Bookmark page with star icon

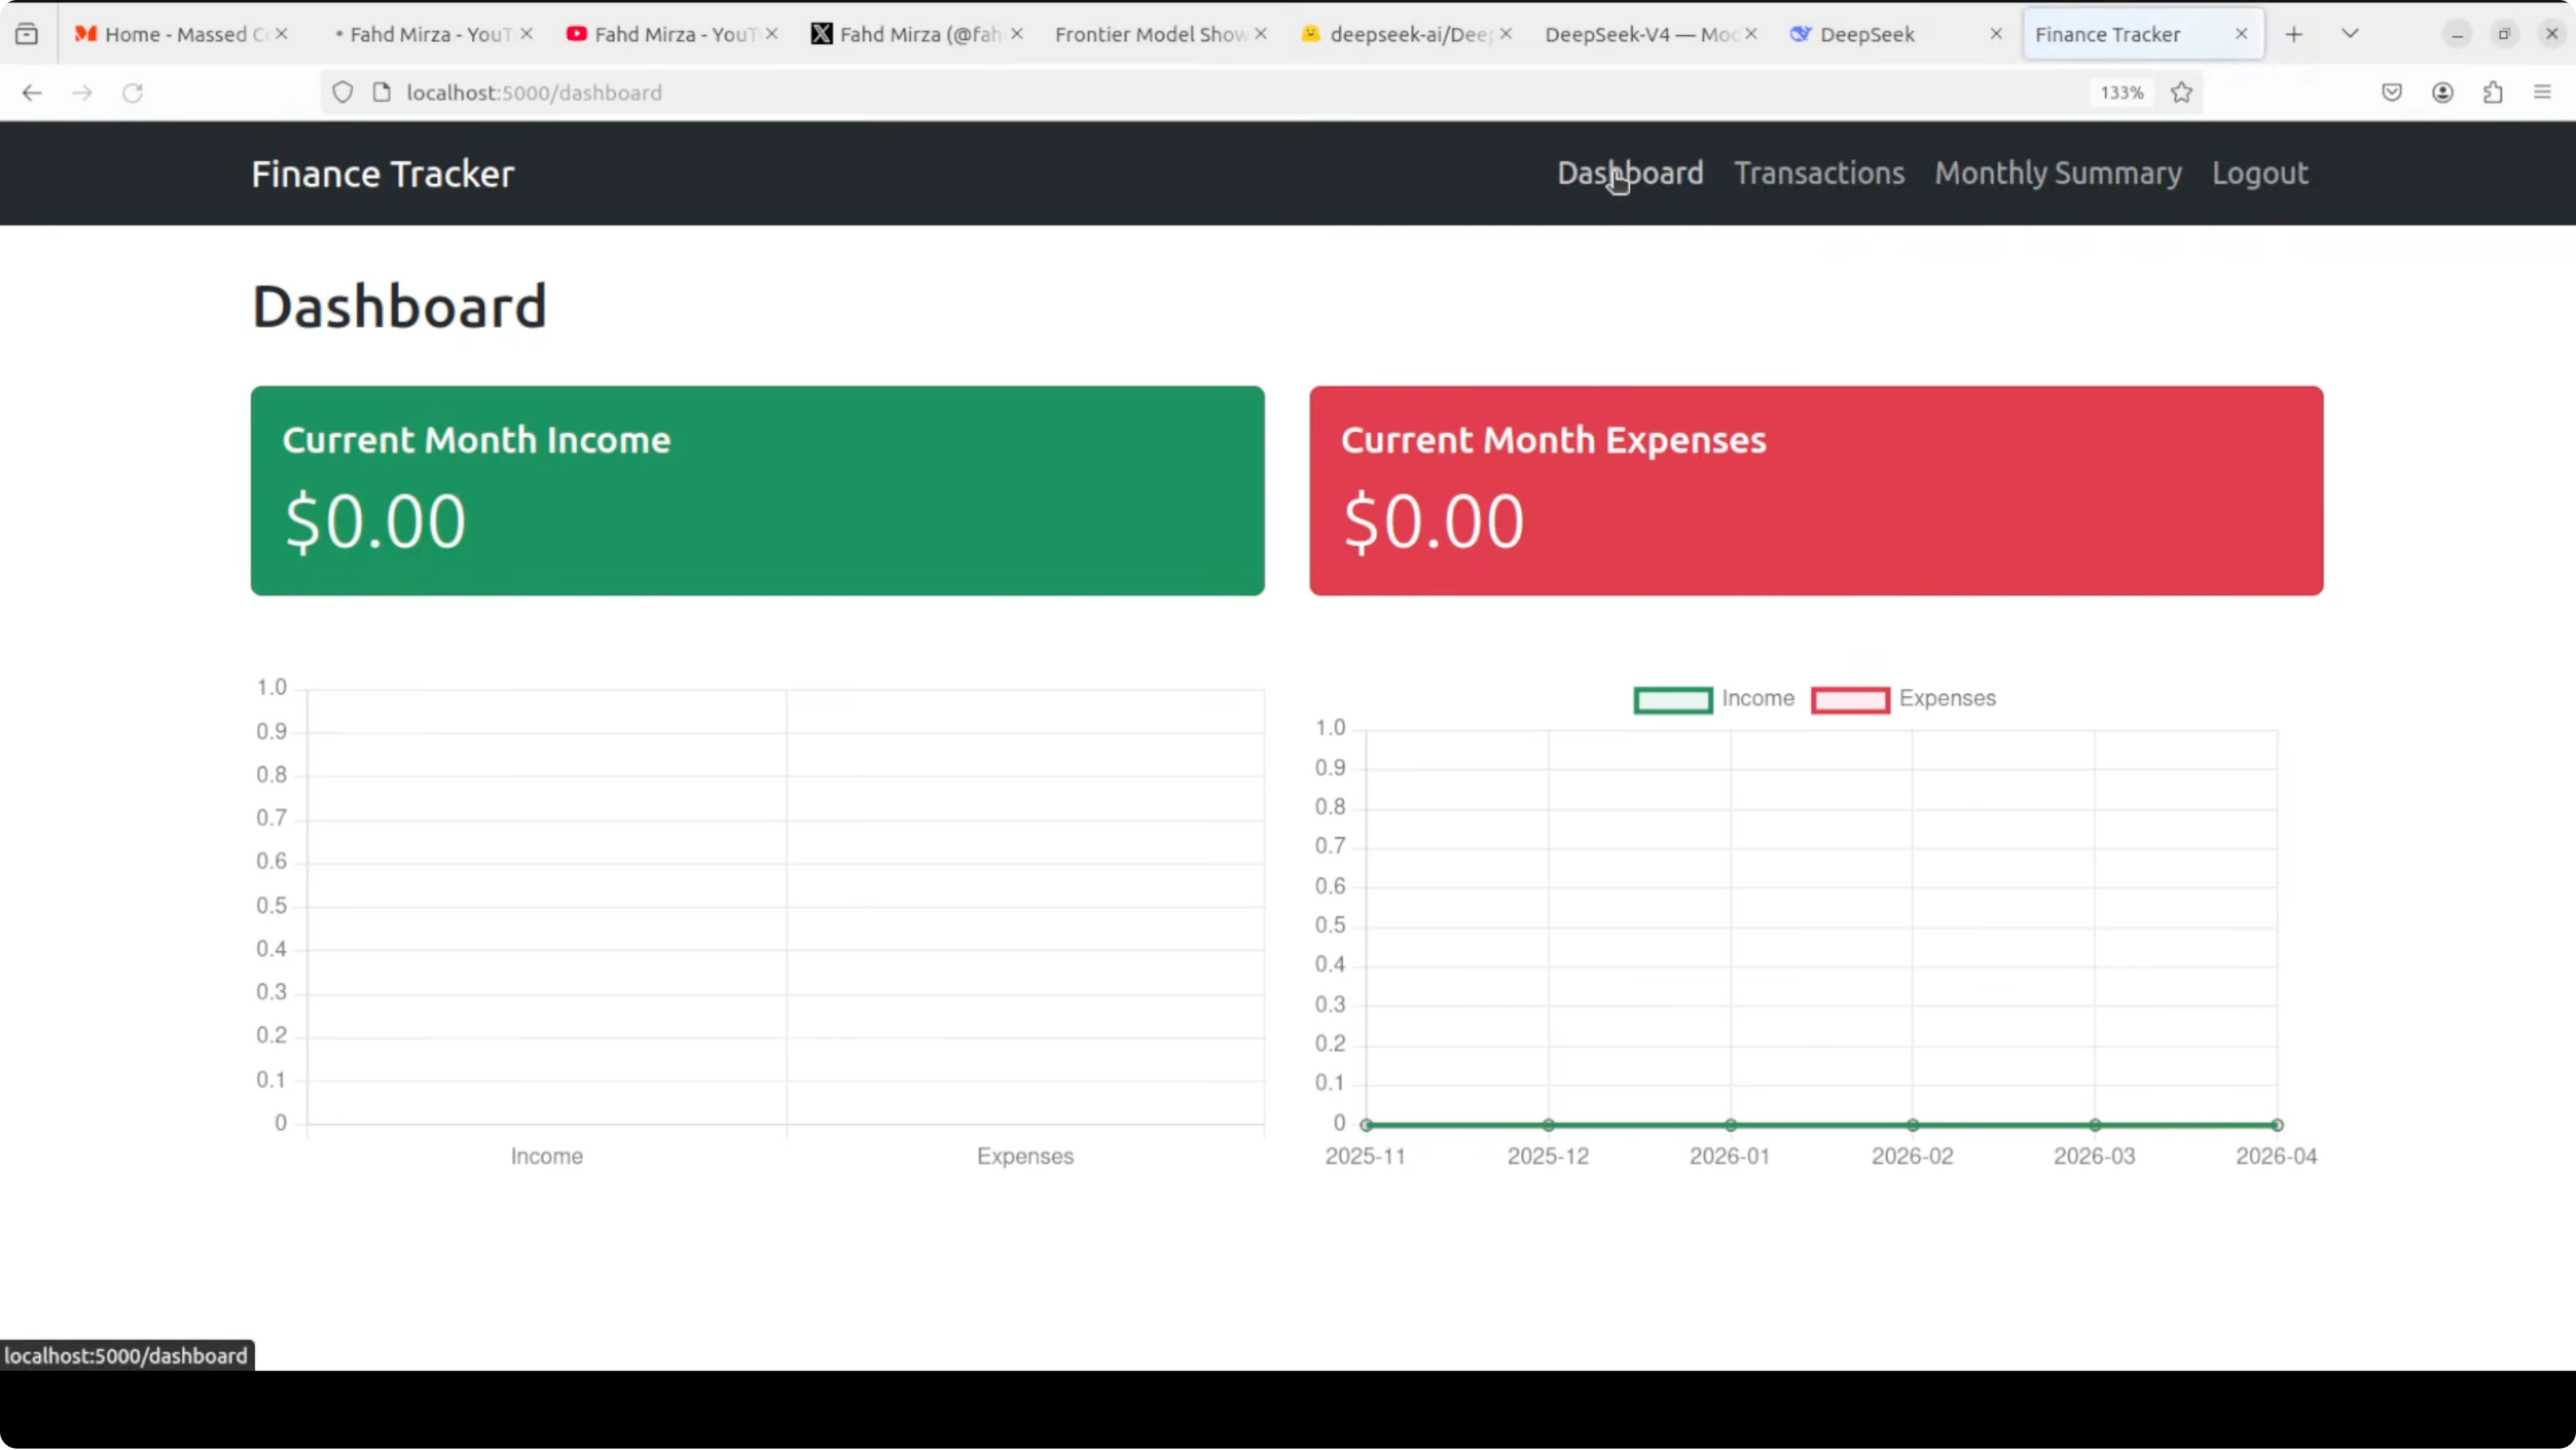click(2182, 93)
